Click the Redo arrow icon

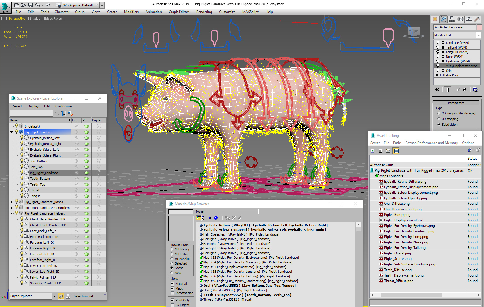[x=48, y=5]
